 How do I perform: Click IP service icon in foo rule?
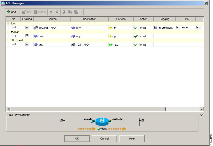110,28
